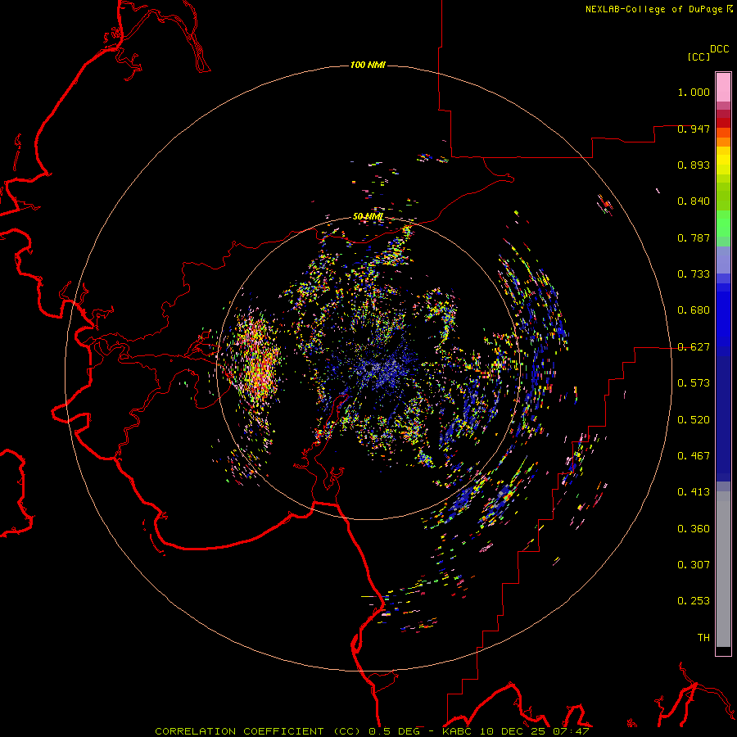The image size is (737, 737).
Task: Select the 0.893 scale value
Action: pyautogui.click(x=694, y=165)
